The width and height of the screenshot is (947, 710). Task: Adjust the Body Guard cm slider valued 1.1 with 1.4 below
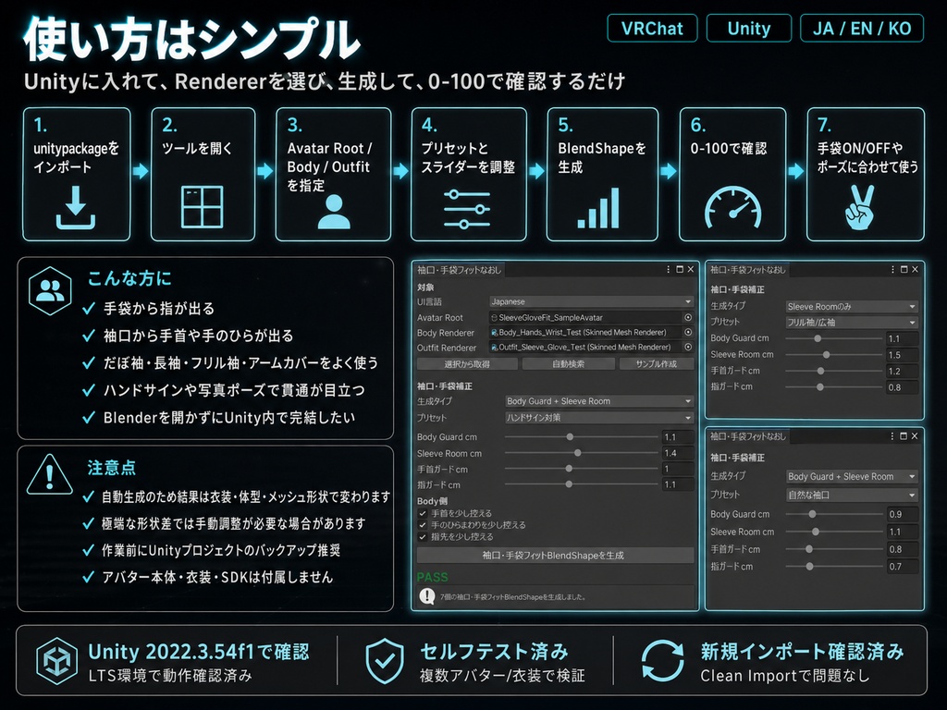point(581,436)
